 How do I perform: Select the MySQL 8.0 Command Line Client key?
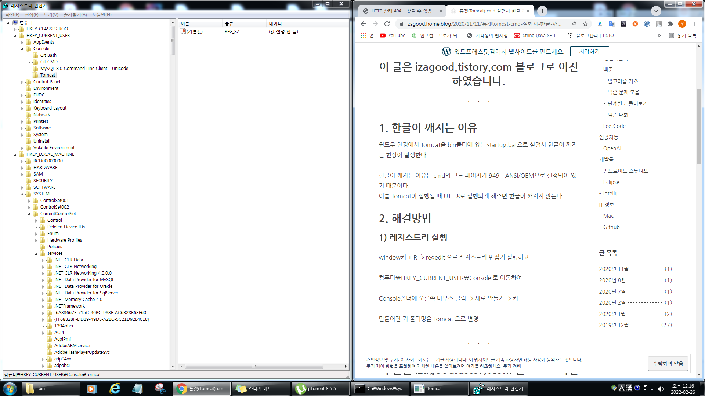[84, 69]
